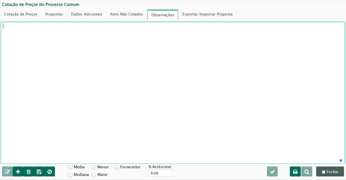Open the Itens Não Cotados tab

(x=126, y=14)
